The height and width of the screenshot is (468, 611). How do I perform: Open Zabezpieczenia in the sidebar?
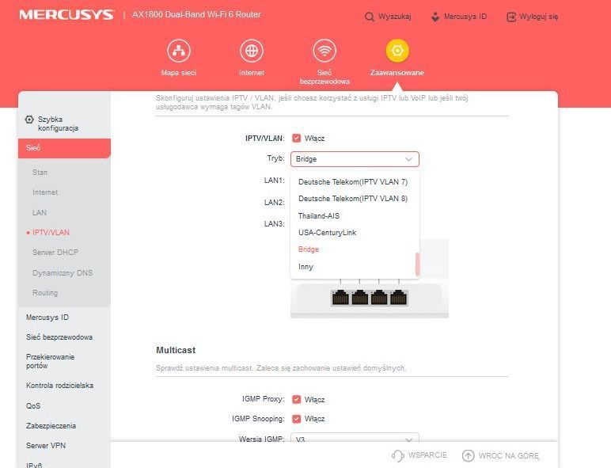[x=51, y=425]
